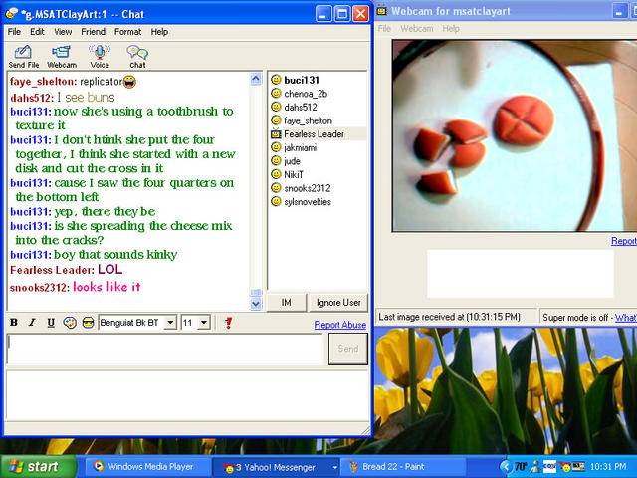Click the taskbar clock 10:31 PM
The image size is (637, 478).
(x=608, y=467)
